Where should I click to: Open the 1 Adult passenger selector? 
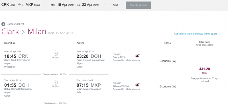pos(114,5)
